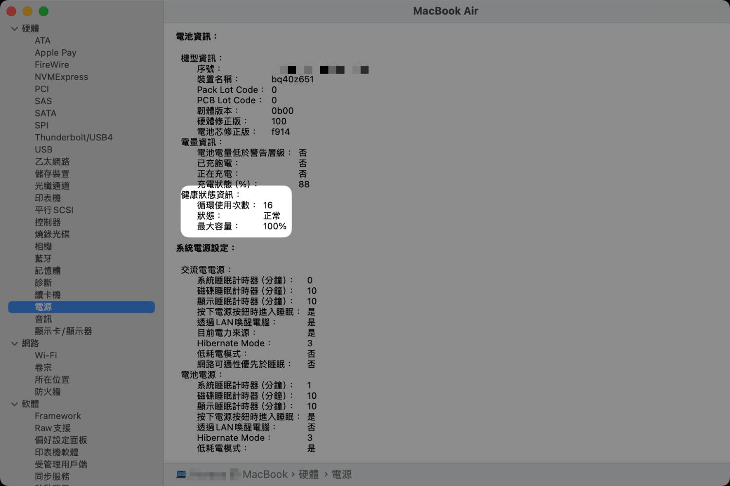The image size is (730, 486).
Task: Click 目前電力來源 row label
Action: (226, 333)
